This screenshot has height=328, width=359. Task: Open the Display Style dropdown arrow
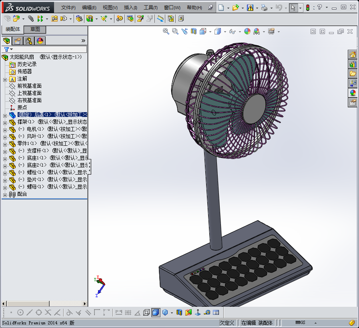point(225,32)
